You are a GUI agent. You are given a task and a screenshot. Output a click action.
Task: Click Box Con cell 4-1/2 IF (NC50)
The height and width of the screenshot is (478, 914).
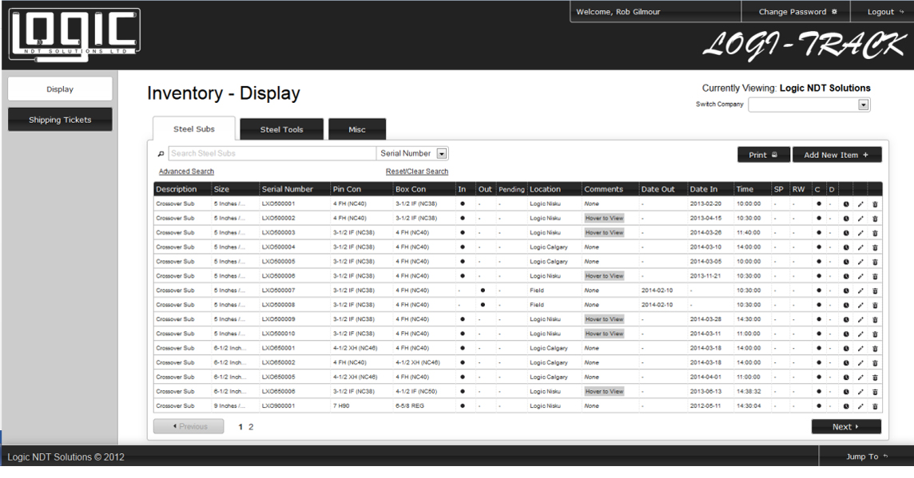pyautogui.click(x=416, y=392)
